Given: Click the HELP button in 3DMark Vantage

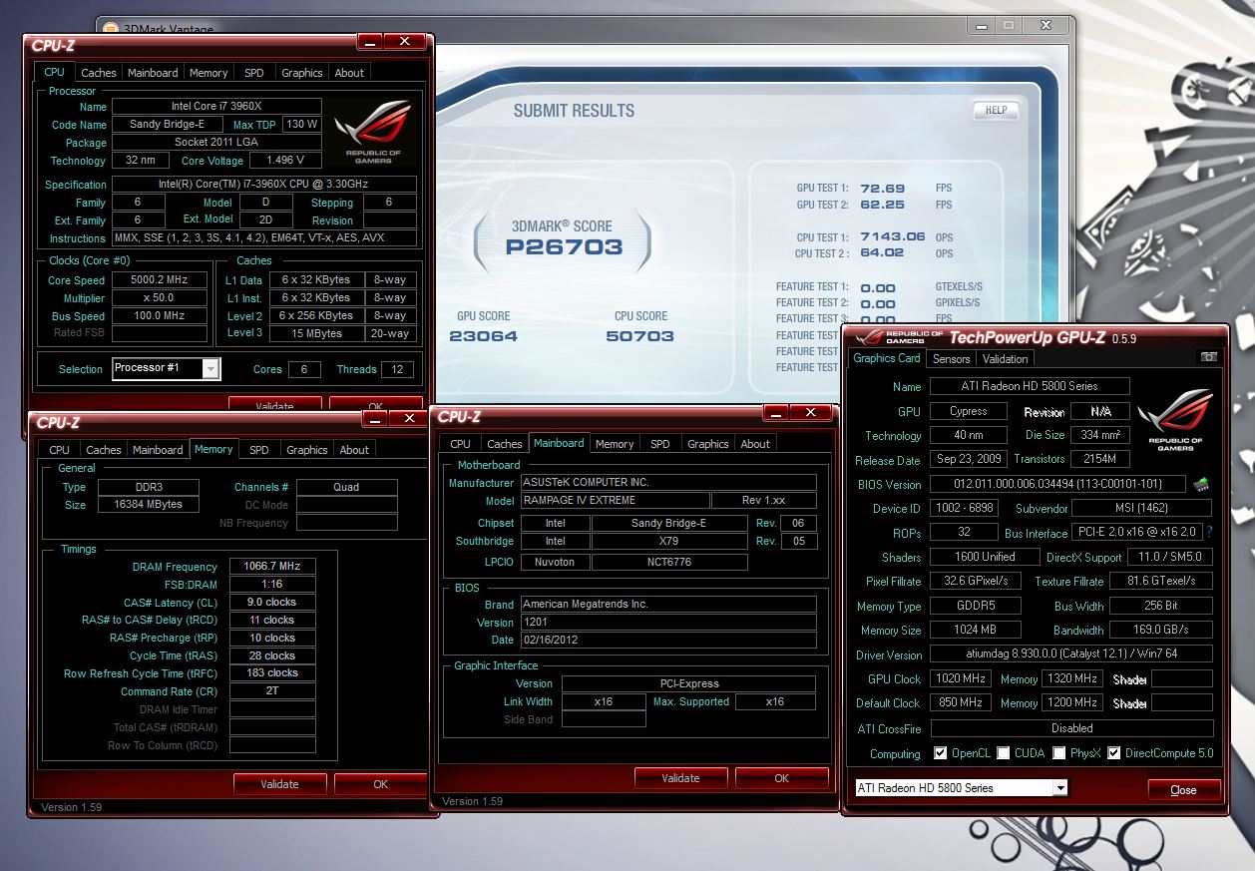Looking at the screenshot, I should pos(996,110).
